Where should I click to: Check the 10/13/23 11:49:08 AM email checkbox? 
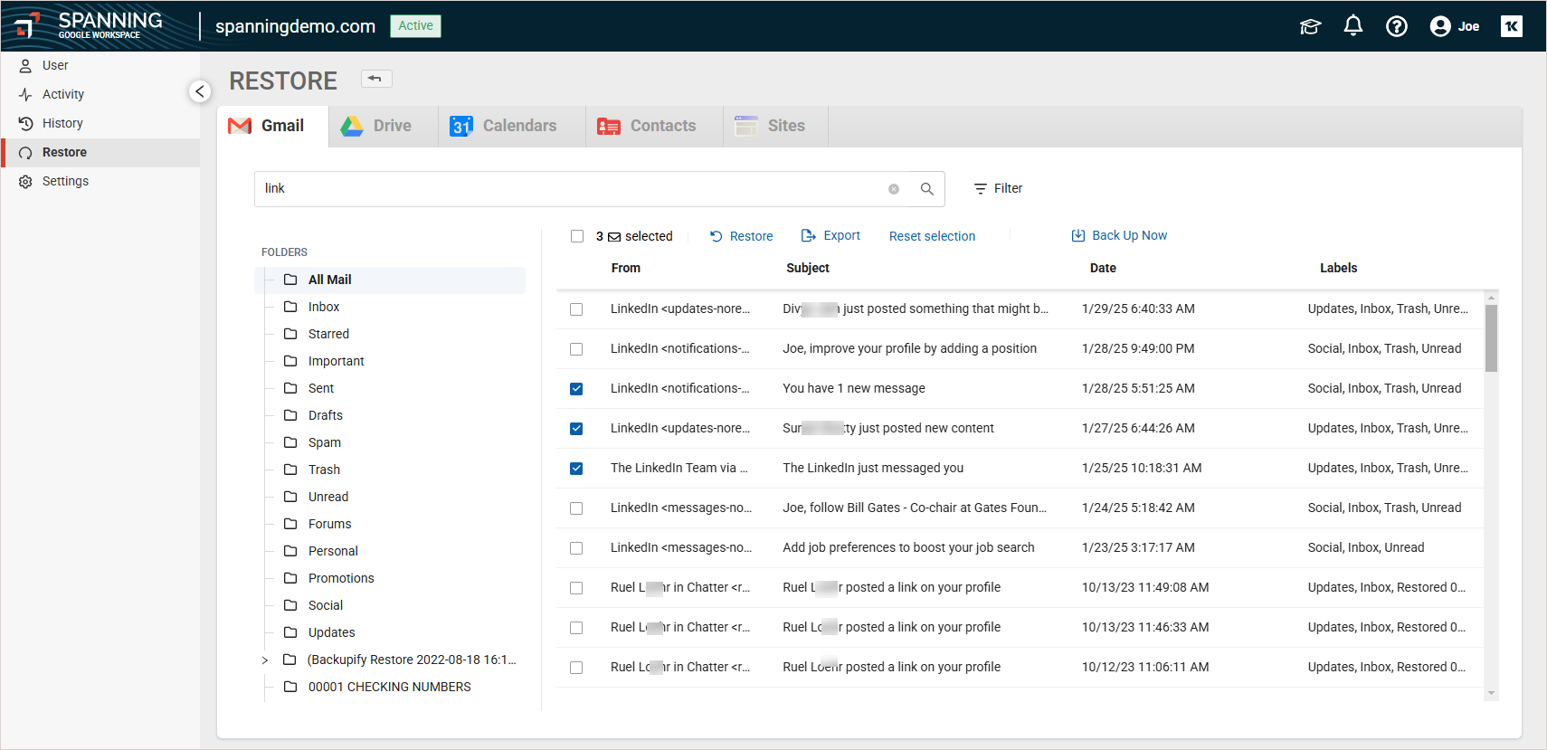pyautogui.click(x=576, y=588)
